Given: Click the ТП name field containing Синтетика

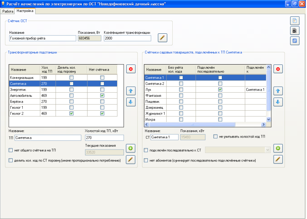Looking at the screenshot, I should click(48, 138).
